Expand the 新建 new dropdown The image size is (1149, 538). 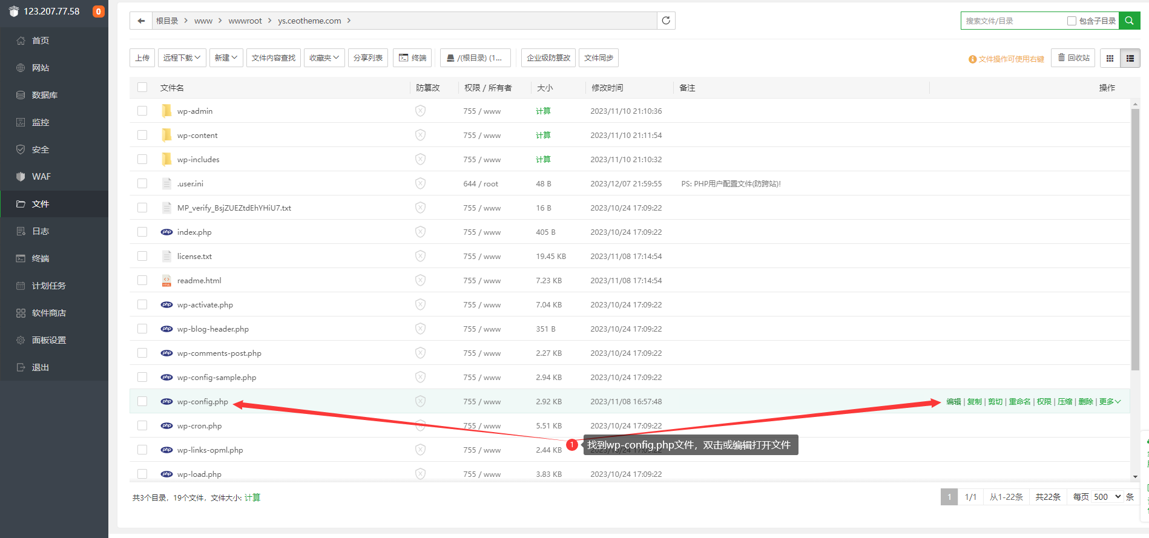[226, 58]
